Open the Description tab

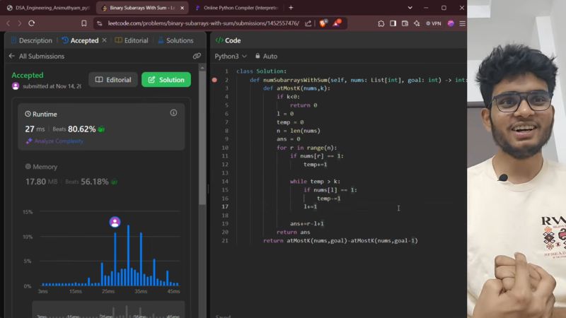point(32,40)
